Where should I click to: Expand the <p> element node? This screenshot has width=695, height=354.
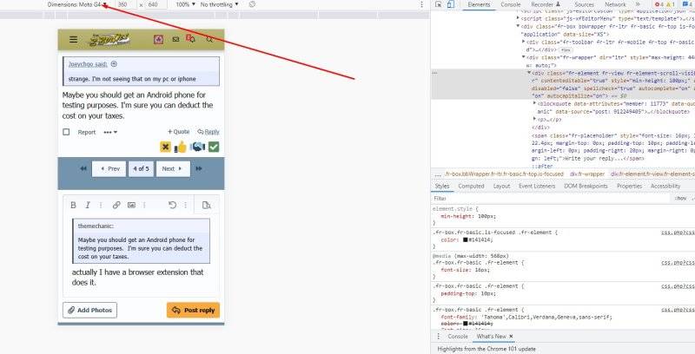(x=534, y=119)
